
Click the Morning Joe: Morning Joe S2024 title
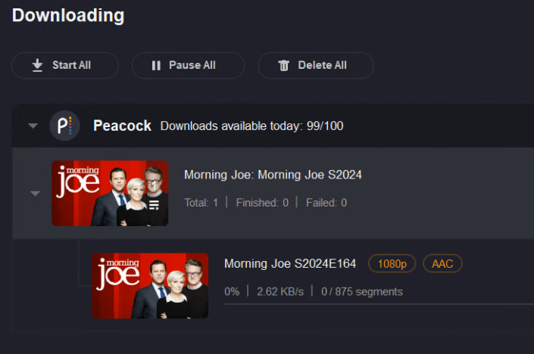tap(273, 175)
